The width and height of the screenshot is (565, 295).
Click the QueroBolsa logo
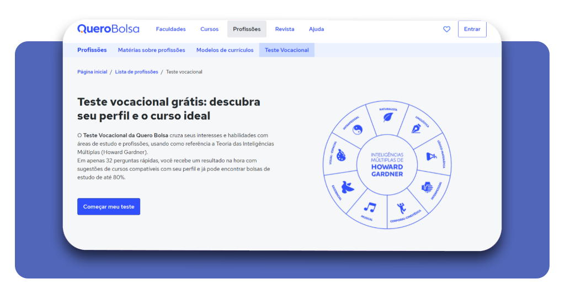(x=108, y=29)
